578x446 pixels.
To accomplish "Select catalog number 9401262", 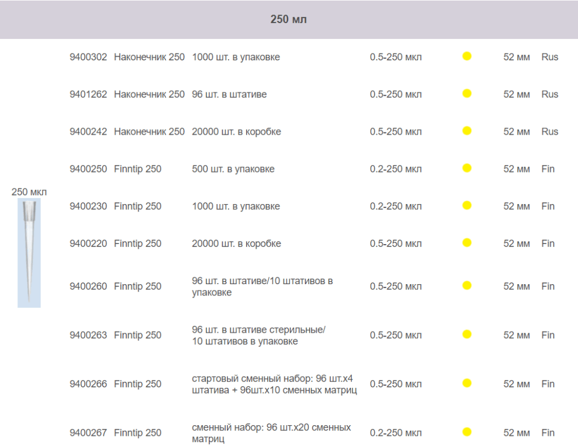I will coord(88,94).
